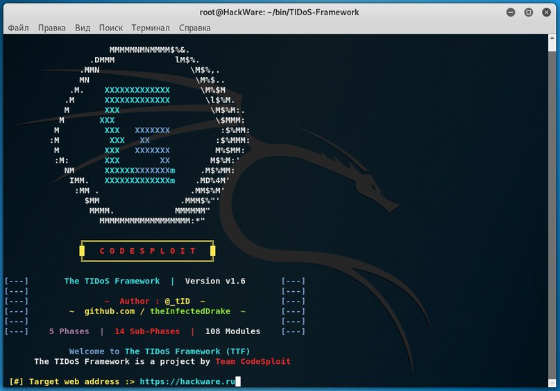Open the Файл menu
Image resolution: width=560 pixels, height=391 pixels.
(x=18, y=28)
